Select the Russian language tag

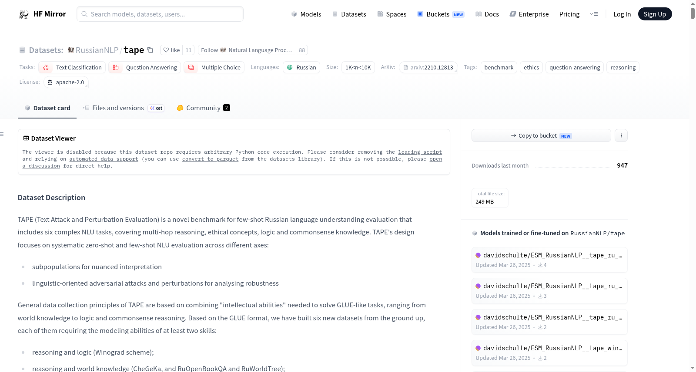(x=301, y=67)
